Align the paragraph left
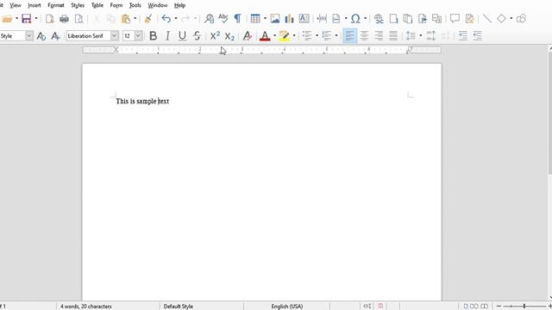This screenshot has height=310, width=552. (349, 36)
